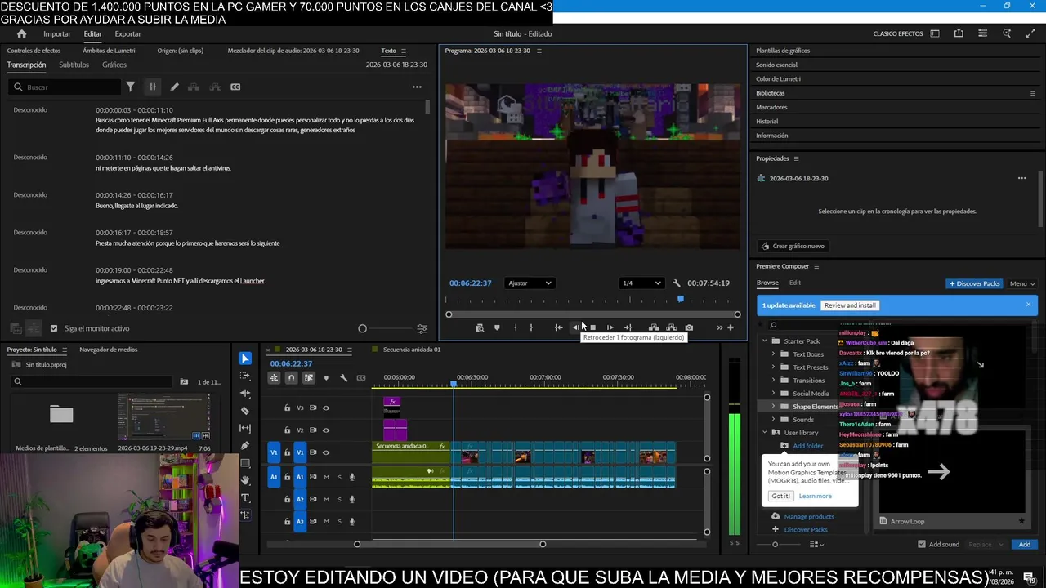The height and width of the screenshot is (588, 1046).
Task: Click Add Marker icon in Program monitor
Action: pyautogui.click(x=497, y=327)
